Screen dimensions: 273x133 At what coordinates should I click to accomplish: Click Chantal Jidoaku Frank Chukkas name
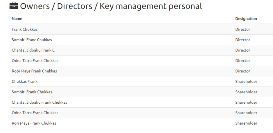pyautogui.click(x=39, y=102)
